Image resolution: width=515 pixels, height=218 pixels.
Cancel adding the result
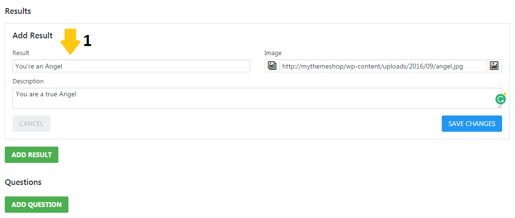point(31,124)
